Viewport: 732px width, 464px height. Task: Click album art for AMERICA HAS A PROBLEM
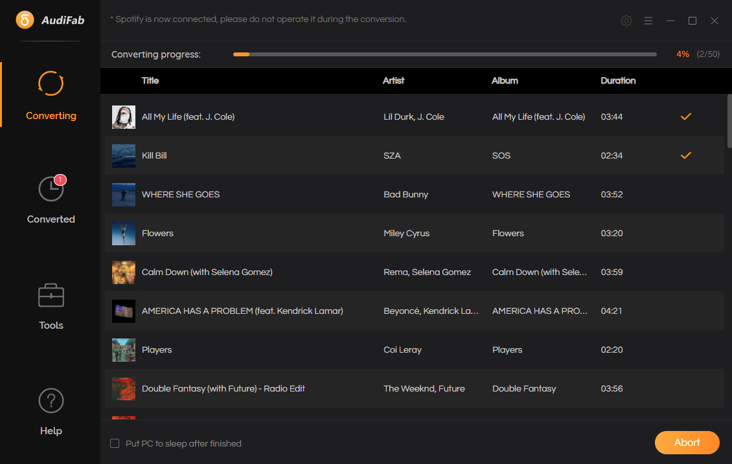123,311
